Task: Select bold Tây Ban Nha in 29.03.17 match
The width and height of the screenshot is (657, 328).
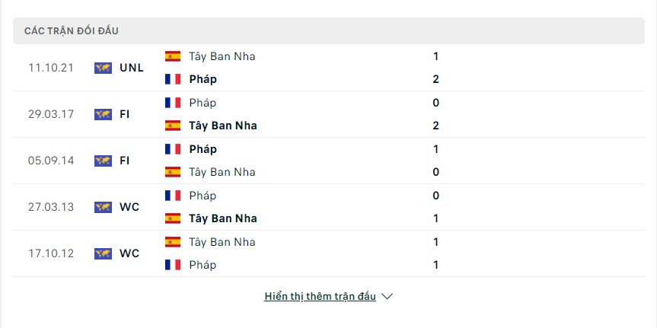Action: point(223,126)
